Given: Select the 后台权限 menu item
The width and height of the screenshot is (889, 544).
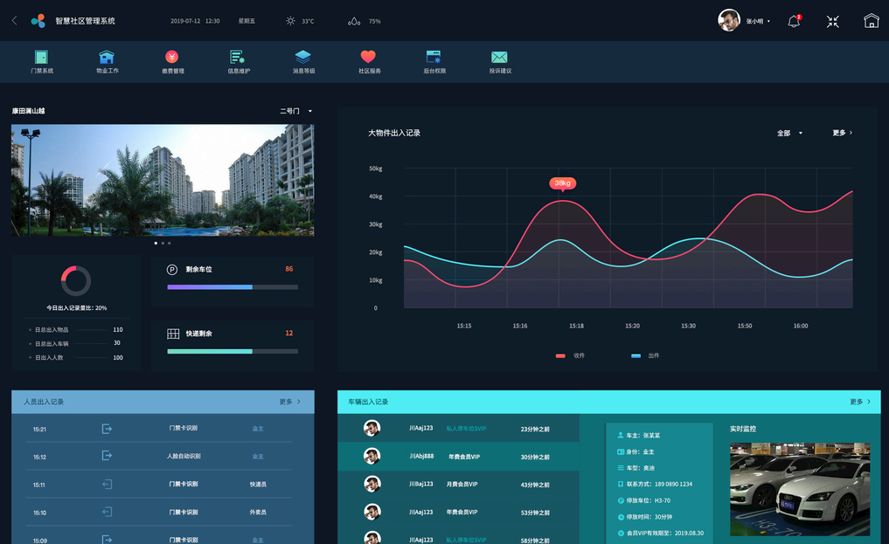Looking at the screenshot, I should tap(434, 62).
